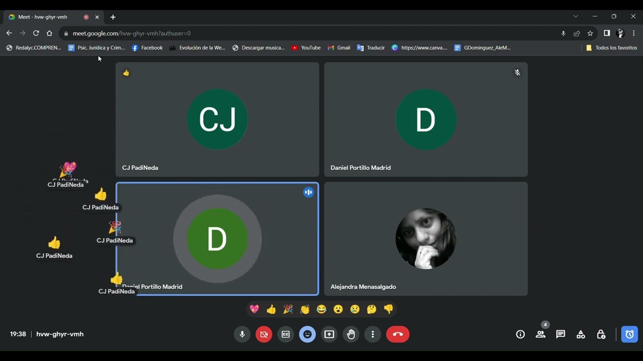
Task: Open the Facebook bookmark
Action: 147,48
